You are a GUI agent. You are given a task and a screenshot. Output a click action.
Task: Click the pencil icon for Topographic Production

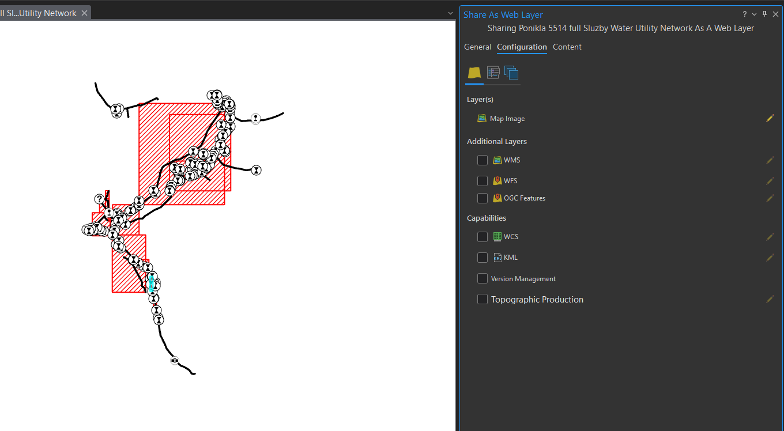click(770, 300)
